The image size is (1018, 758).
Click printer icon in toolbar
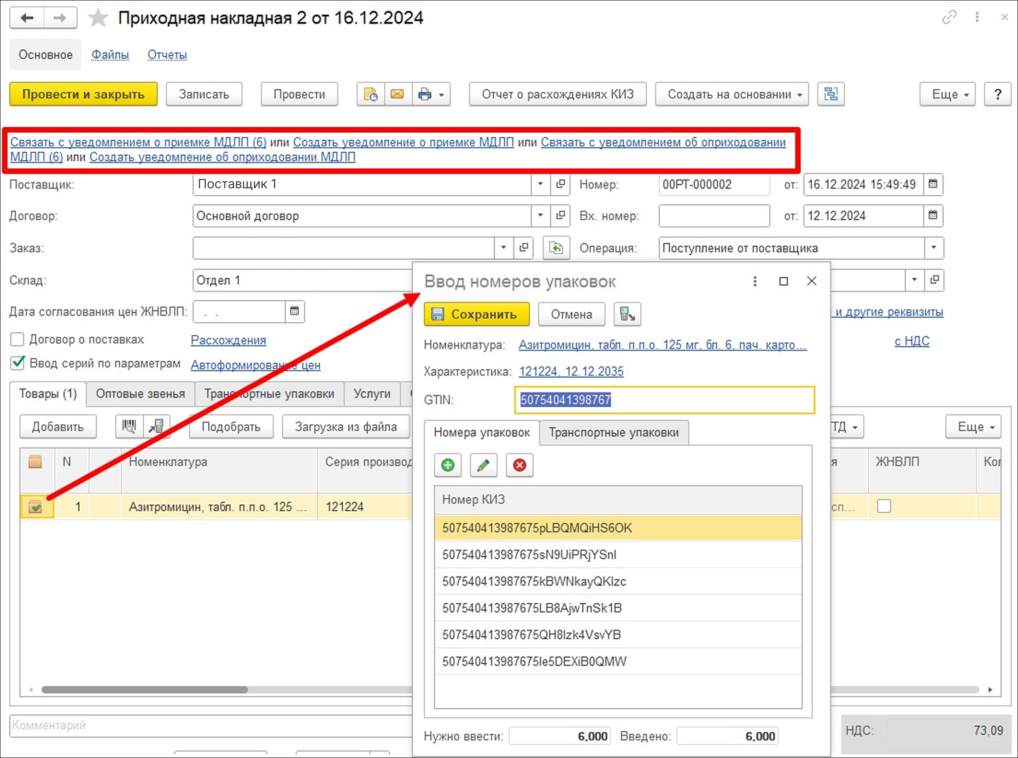[x=425, y=94]
